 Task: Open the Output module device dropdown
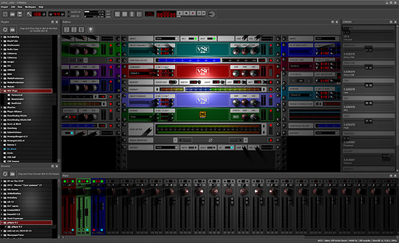tap(167, 147)
